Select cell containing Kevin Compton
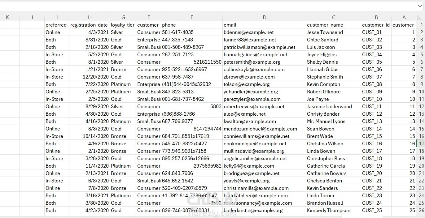The image size is (425, 218). pyautogui.click(x=334, y=84)
